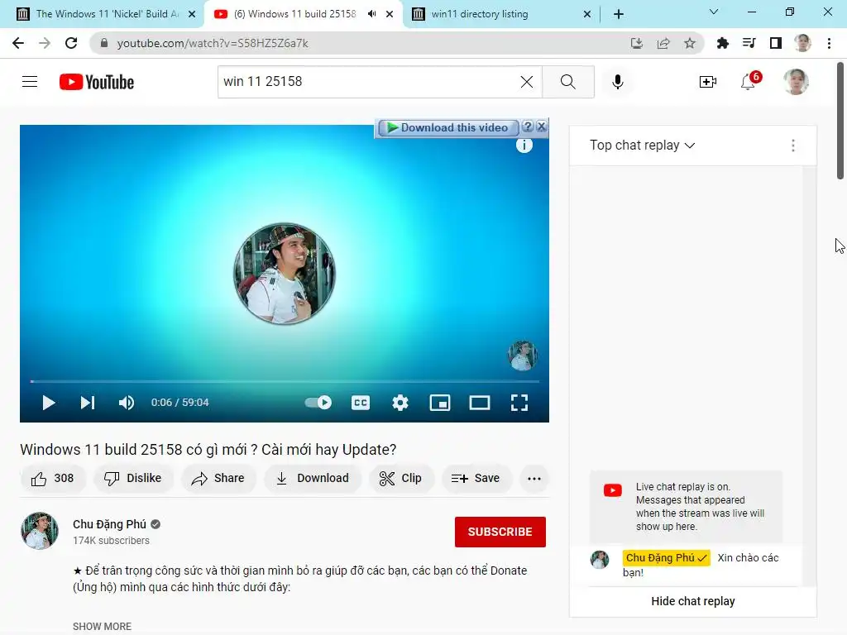Close the win11 directory listing tab

point(587,14)
